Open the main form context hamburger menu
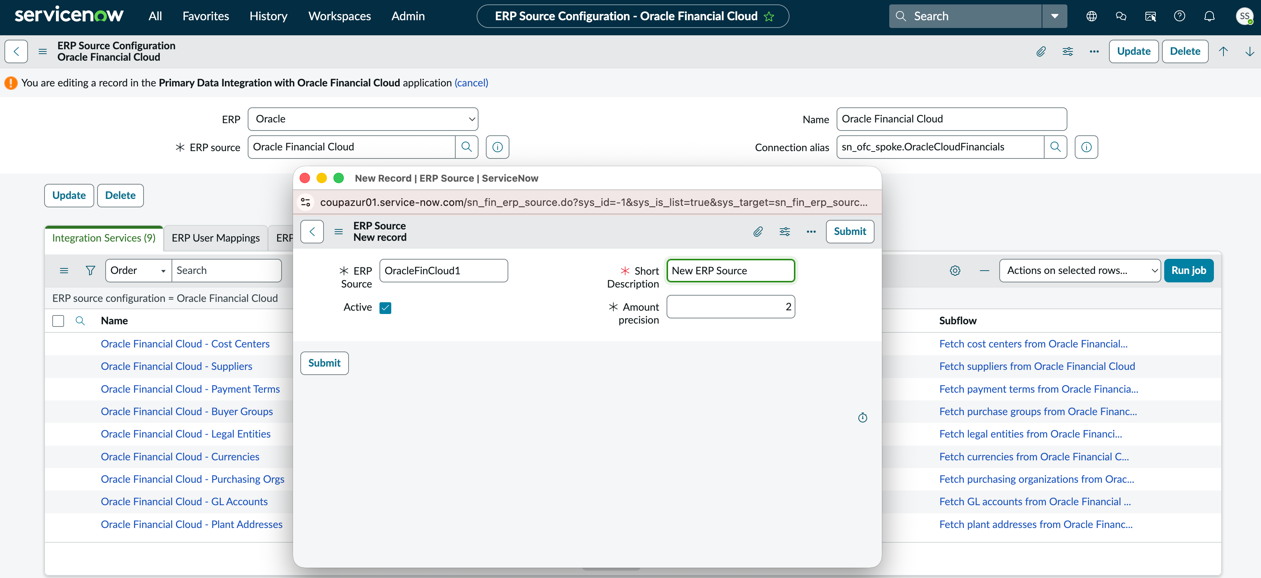Viewport: 1261px width, 578px height. tap(43, 51)
